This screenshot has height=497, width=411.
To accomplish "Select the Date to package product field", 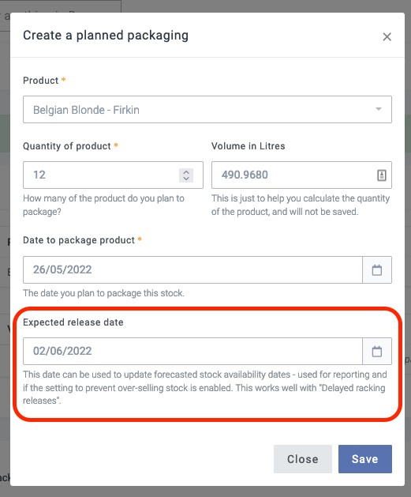I will tap(192, 269).
